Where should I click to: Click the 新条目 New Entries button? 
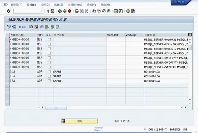(23, 27)
